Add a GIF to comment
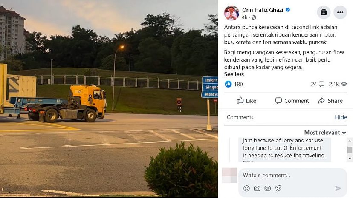Screen dimensions: 353x198 (x=267, y=188)
